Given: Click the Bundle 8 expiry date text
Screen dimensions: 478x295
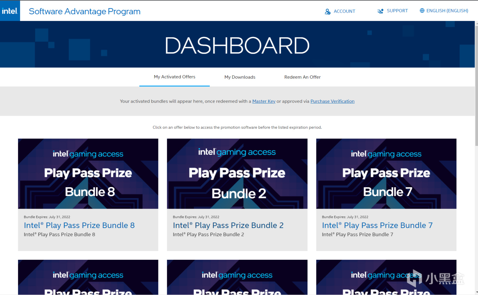Looking at the screenshot, I should pos(47,217).
